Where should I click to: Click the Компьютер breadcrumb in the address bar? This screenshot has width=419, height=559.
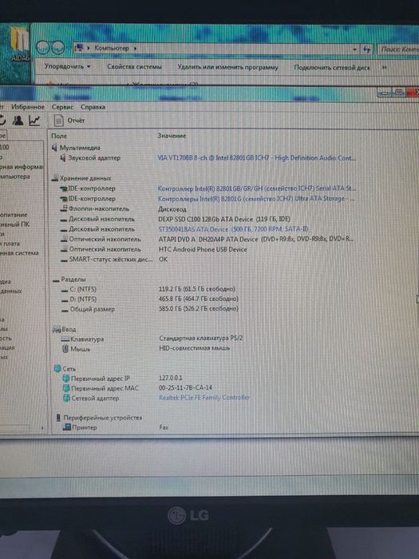coord(112,48)
